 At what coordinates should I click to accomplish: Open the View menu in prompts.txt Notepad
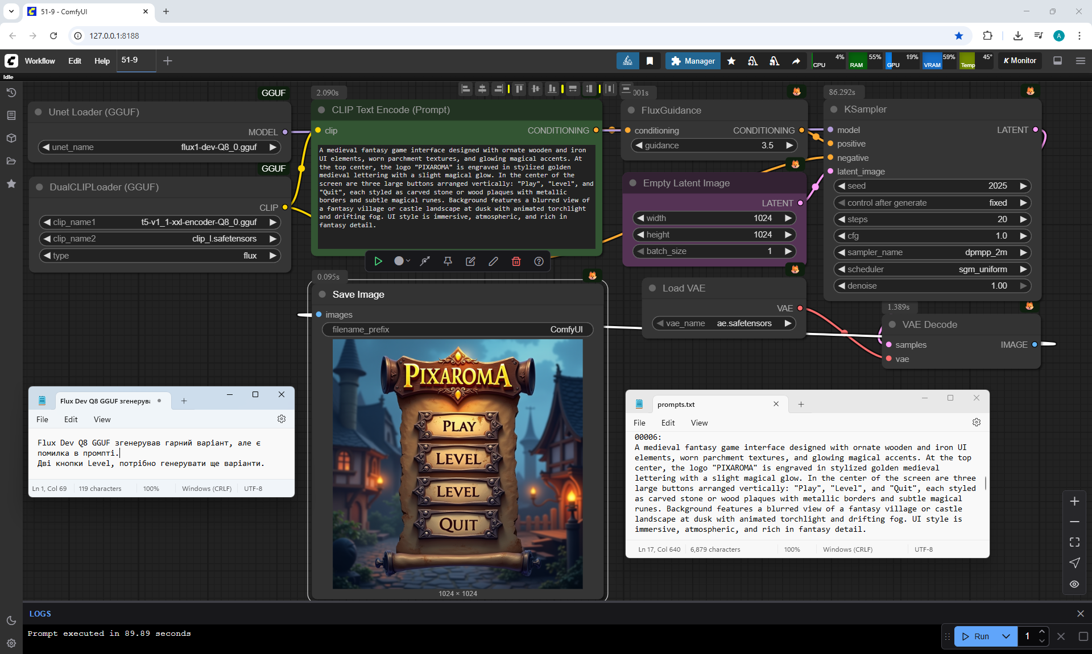point(699,423)
